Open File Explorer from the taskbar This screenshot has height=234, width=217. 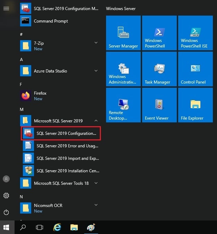(x=74, y=227)
